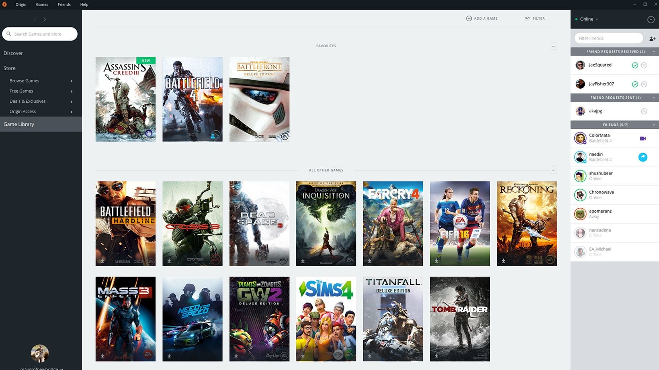The height and width of the screenshot is (370, 659).
Task: Open the Games menu
Action: [x=42, y=4]
